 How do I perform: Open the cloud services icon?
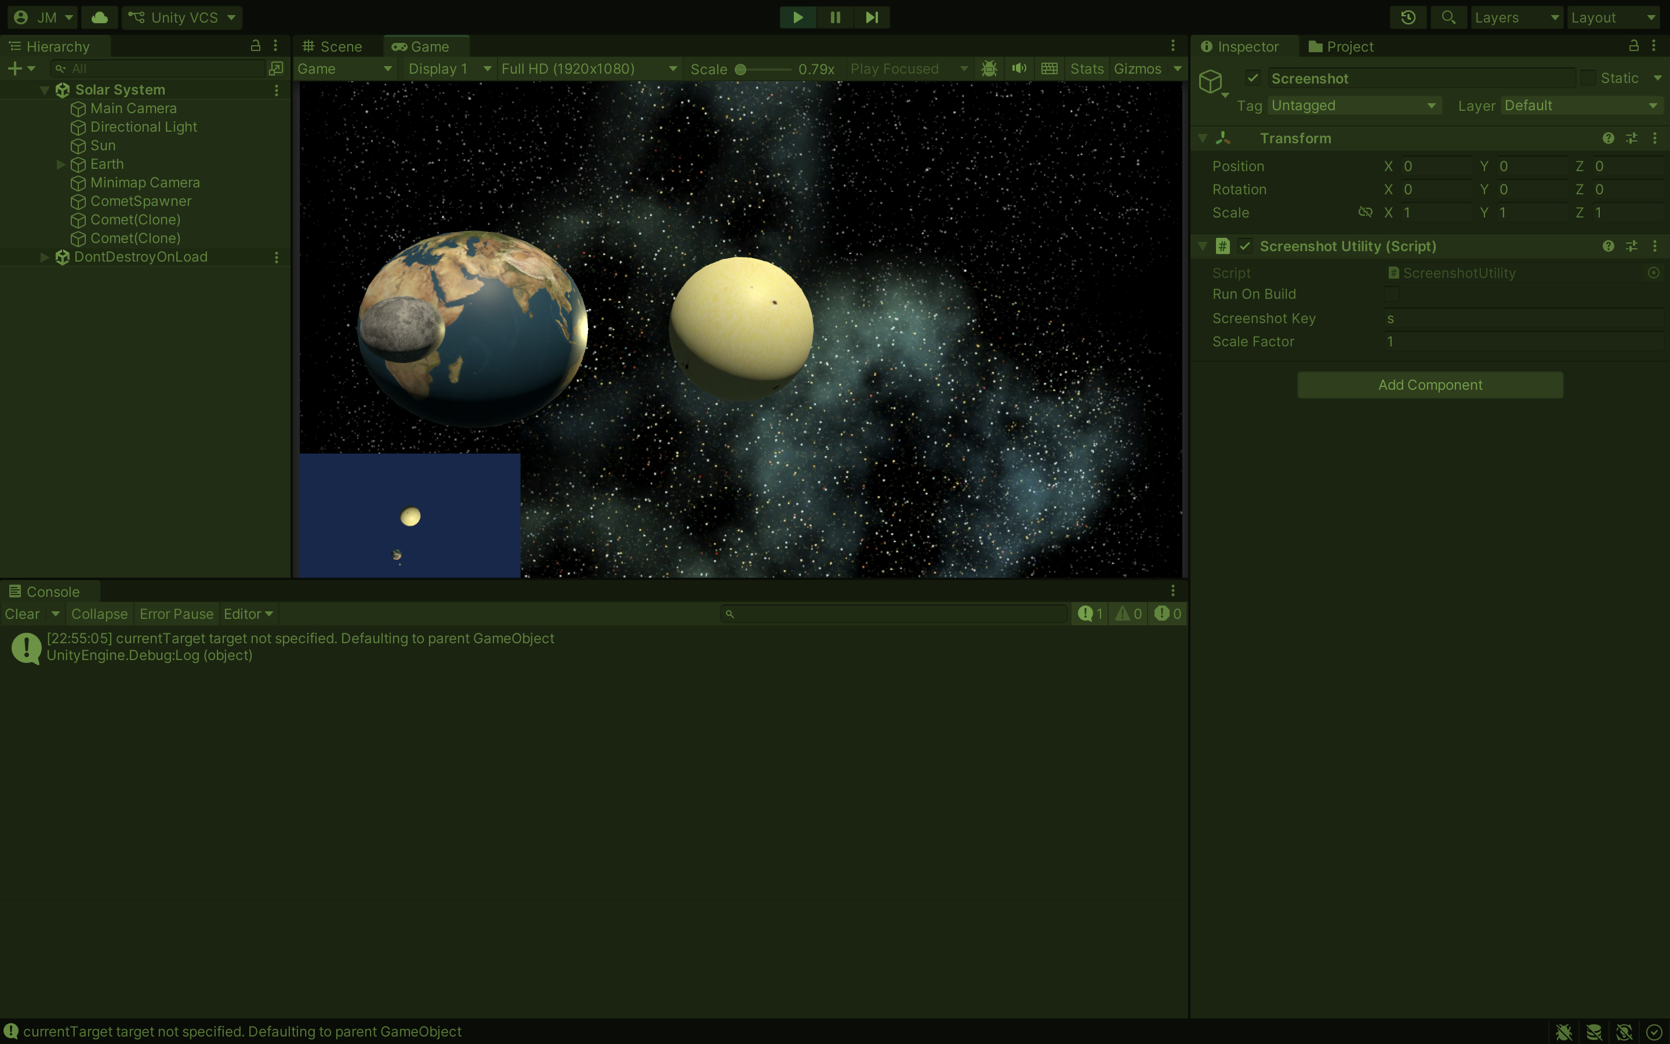coord(99,17)
